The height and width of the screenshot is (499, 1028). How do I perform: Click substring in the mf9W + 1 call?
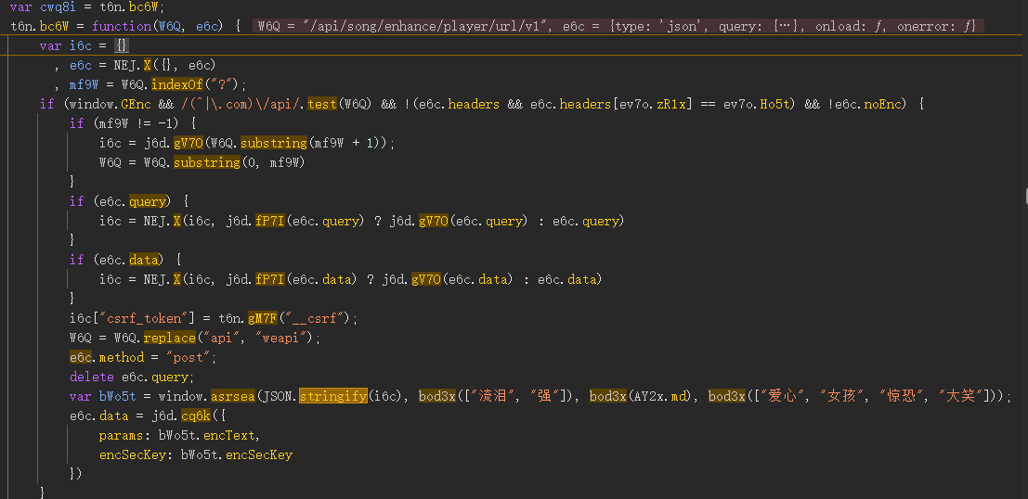pos(273,144)
